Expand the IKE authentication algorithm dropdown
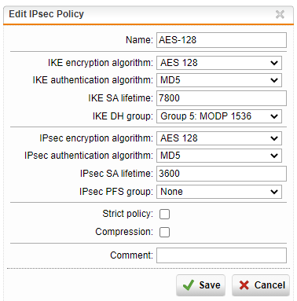 coord(219,80)
